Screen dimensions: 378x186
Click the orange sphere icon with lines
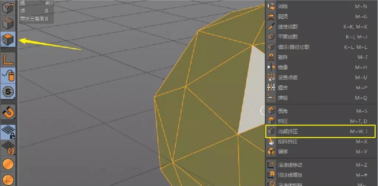[8, 180]
